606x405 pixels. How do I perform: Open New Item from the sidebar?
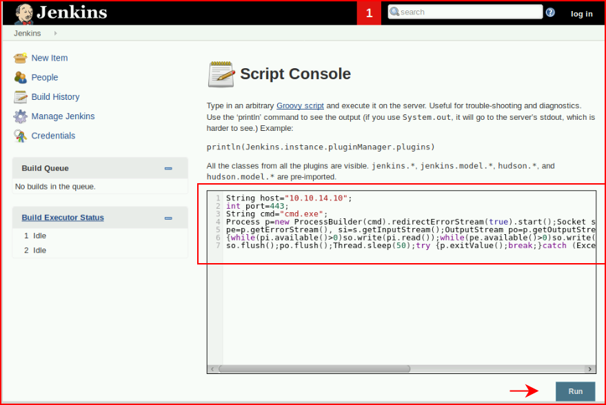50,58
